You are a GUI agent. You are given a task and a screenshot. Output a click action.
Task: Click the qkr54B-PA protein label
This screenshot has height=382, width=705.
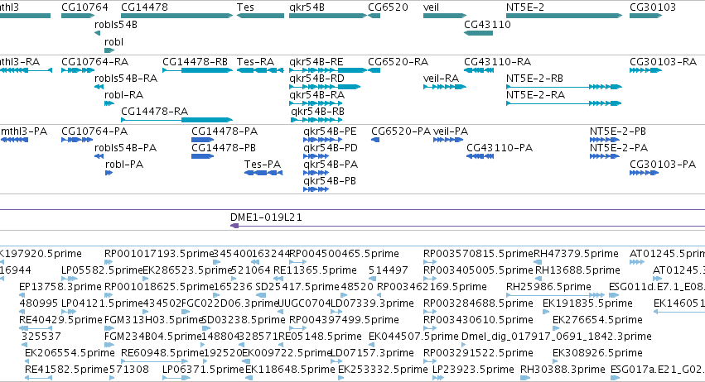point(331,165)
